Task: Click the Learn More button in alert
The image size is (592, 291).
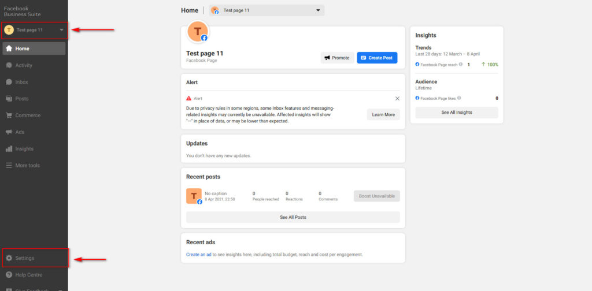Action: [x=383, y=114]
